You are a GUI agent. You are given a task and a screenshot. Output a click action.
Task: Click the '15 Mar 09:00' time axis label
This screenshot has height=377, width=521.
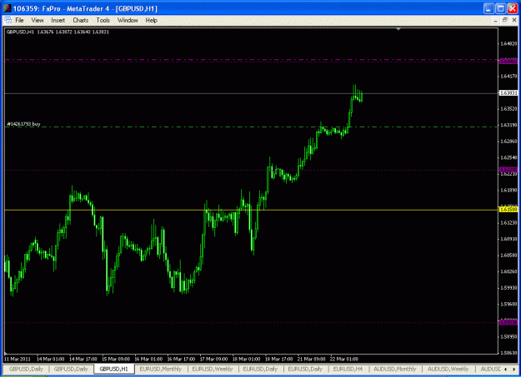[x=115, y=359]
